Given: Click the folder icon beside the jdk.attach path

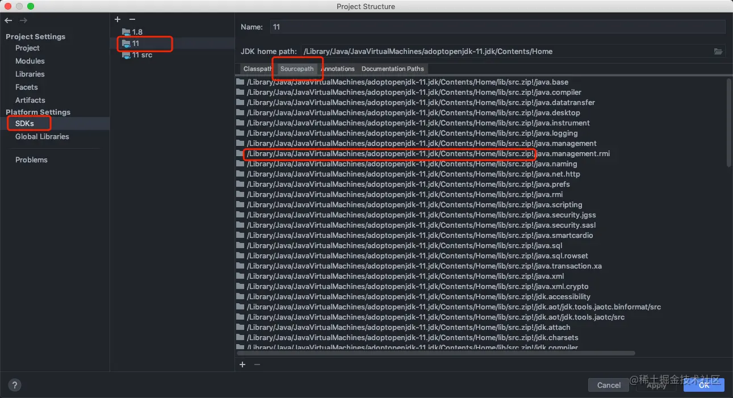Looking at the screenshot, I should pyautogui.click(x=240, y=327).
